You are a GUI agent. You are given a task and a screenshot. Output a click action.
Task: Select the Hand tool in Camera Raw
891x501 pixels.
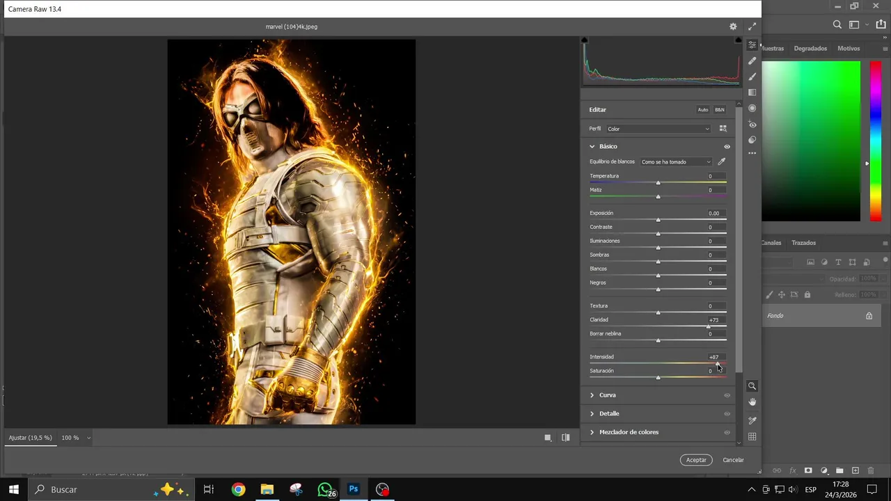[x=752, y=402]
